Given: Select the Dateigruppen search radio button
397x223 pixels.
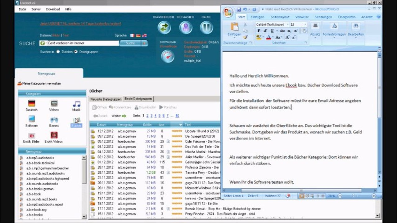Looking at the screenshot, I should [76, 52].
